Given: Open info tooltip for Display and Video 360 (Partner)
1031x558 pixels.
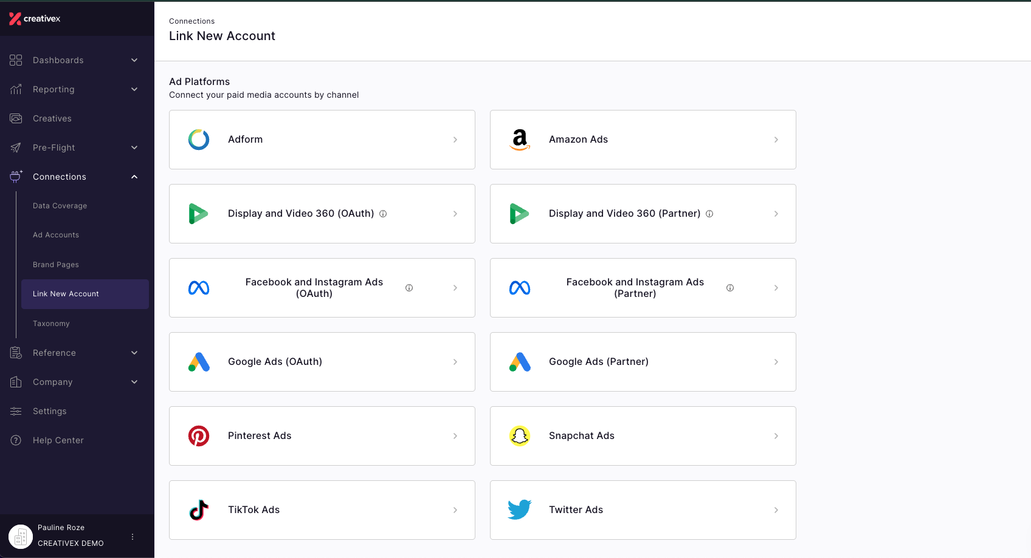Looking at the screenshot, I should (x=709, y=214).
